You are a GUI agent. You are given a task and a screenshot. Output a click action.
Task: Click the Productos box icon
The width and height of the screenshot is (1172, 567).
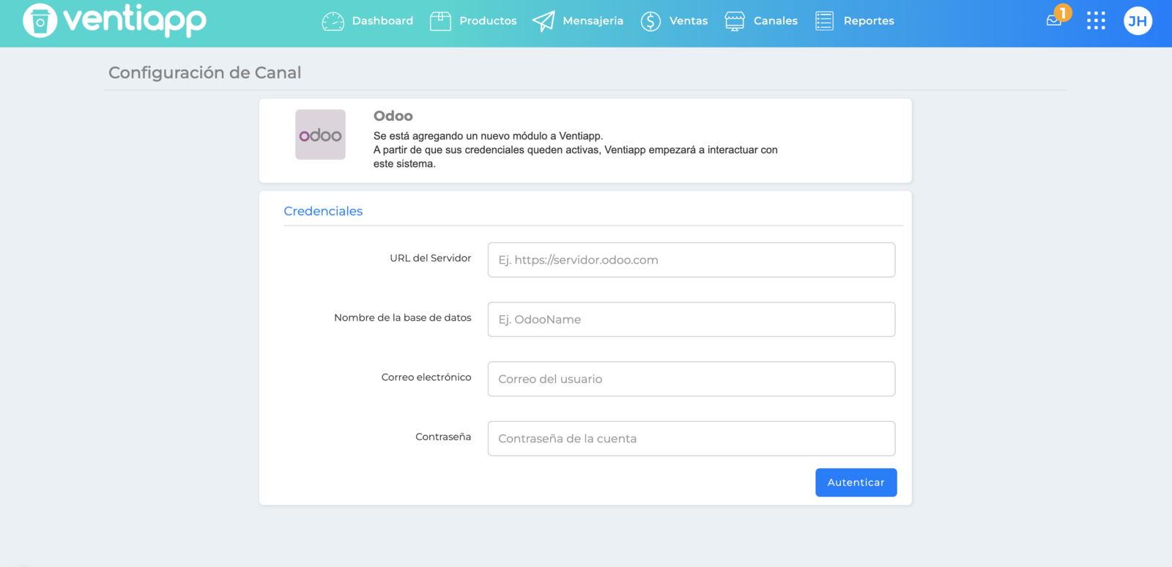(440, 21)
